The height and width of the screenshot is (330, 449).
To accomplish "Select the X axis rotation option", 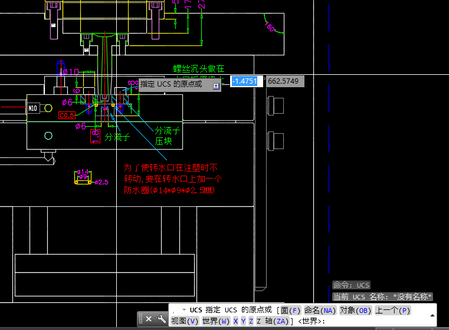I will [x=235, y=321].
